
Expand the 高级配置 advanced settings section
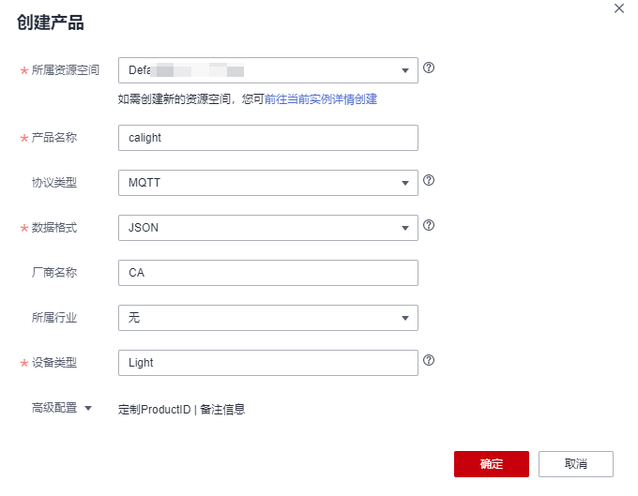coord(62,408)
